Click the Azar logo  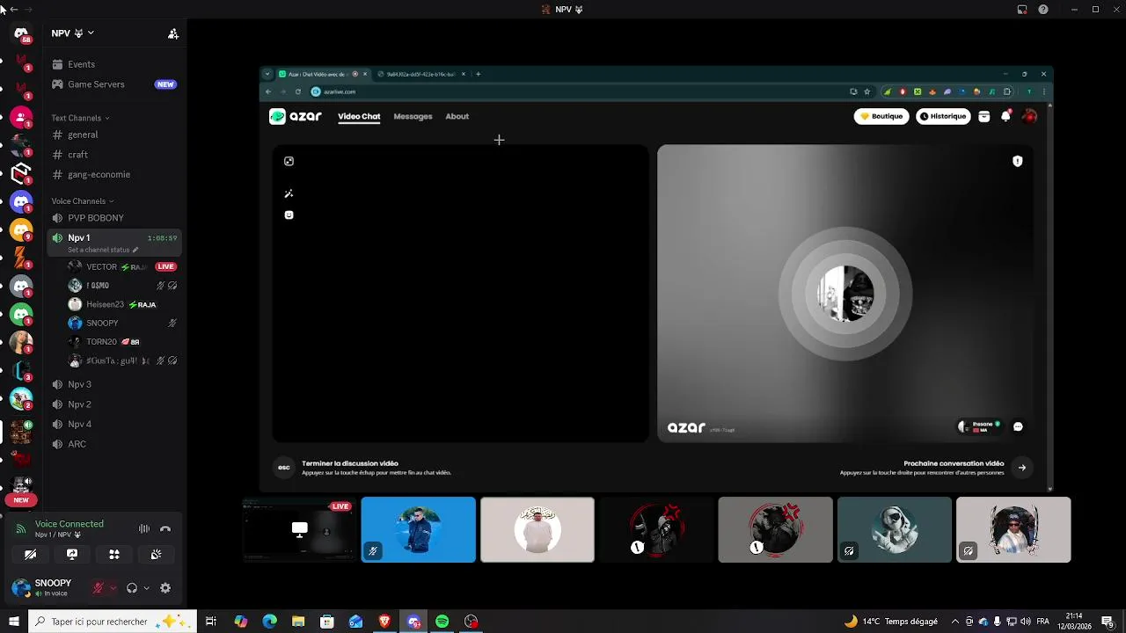pos(296,116)
